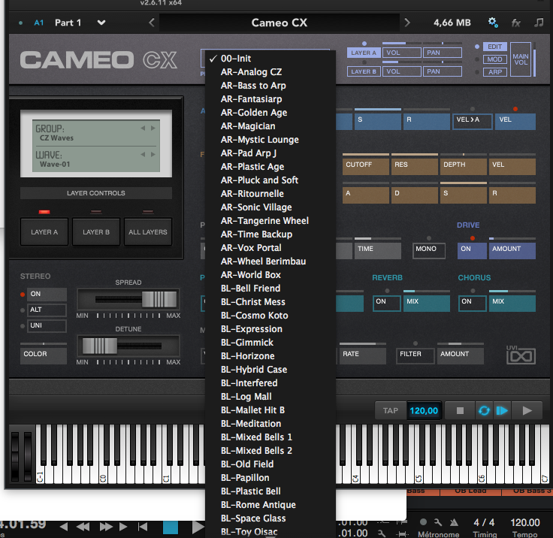Turn Stereo ON mode
553x538 pixels.
[47, 294]
